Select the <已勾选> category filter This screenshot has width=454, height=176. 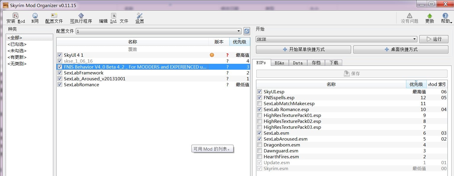(x=29, y=44)
